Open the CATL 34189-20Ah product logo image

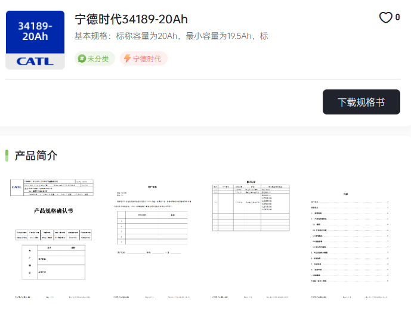tap(35, 40)
